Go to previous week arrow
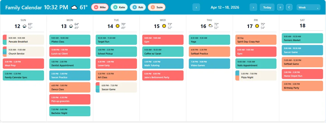The image size is (326, 123). [x=196, y=7]
